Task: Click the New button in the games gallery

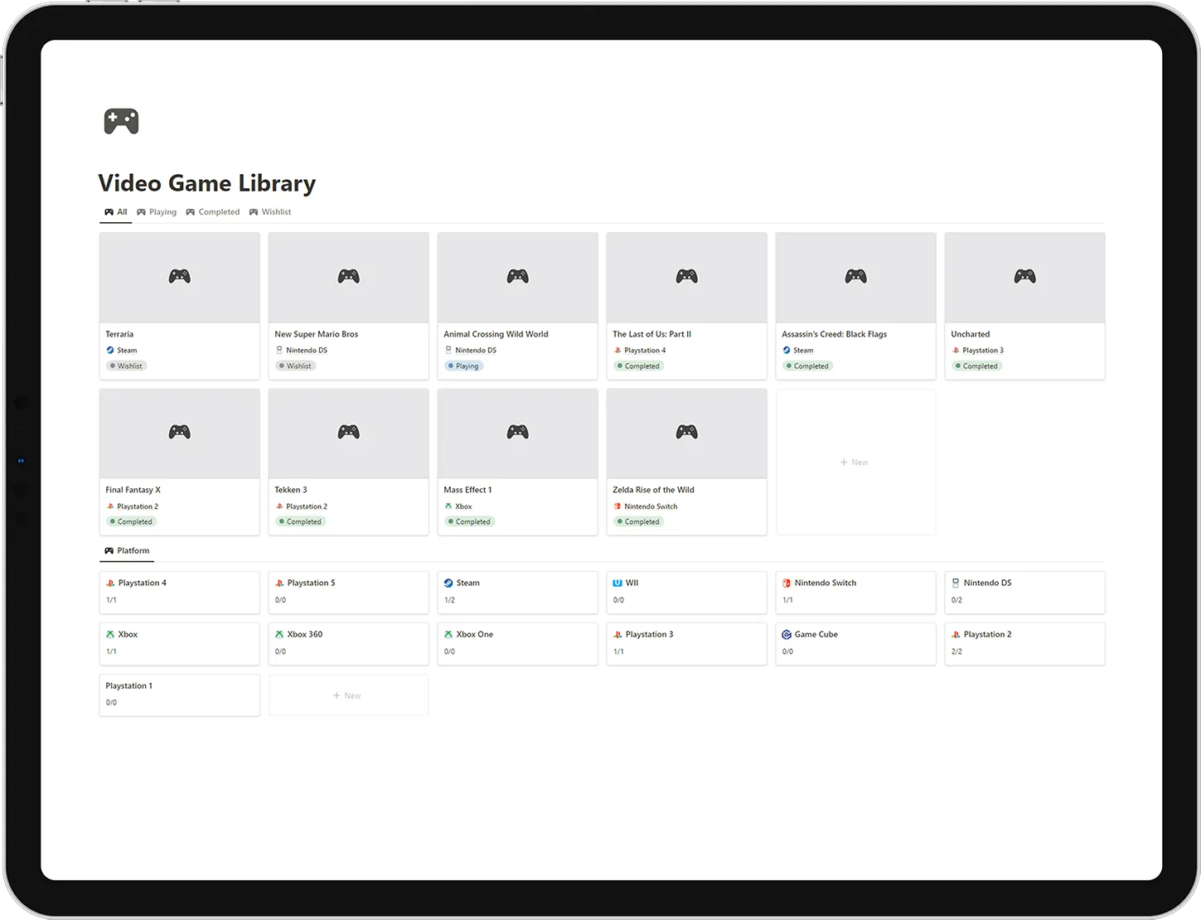Action: point(855,462)
